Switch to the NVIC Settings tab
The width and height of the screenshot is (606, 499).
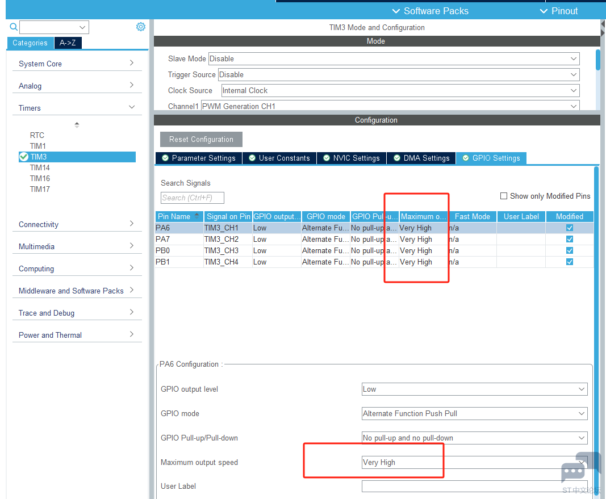[352, 158]
